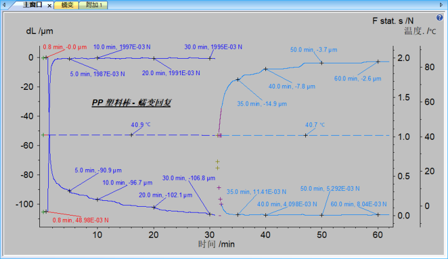Open the 附加 1 tab
The image size is (448, 259).
tap(94, 5)
